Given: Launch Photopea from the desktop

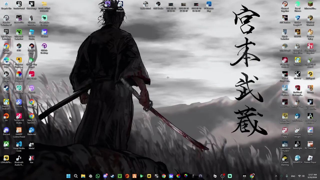Looking at the screenshot, I should 19,89.
